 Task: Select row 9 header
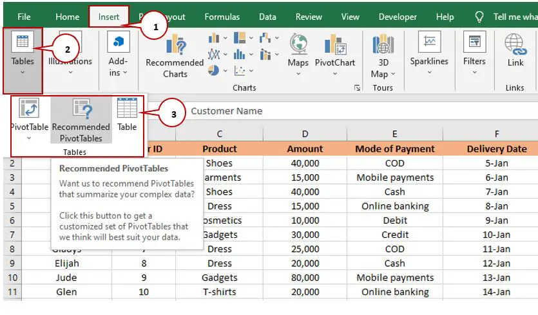(x=12, y=264)
